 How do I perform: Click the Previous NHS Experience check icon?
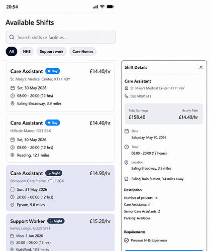(127, 240)
